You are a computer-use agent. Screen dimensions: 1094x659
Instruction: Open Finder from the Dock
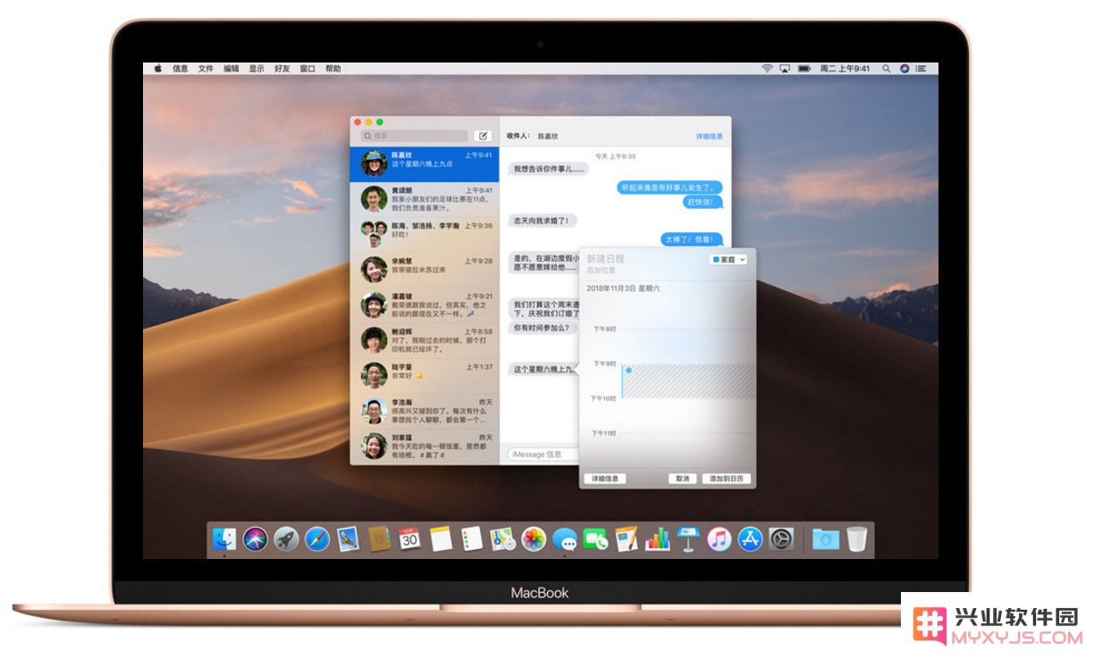[223, 539]
